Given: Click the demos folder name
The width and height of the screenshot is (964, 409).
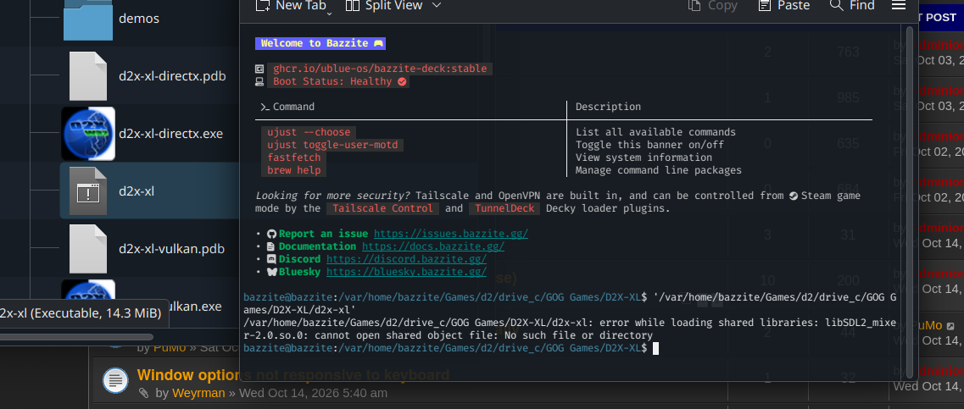Looking at the screenshot, I should pyautogui.click(x=139, y=19).
